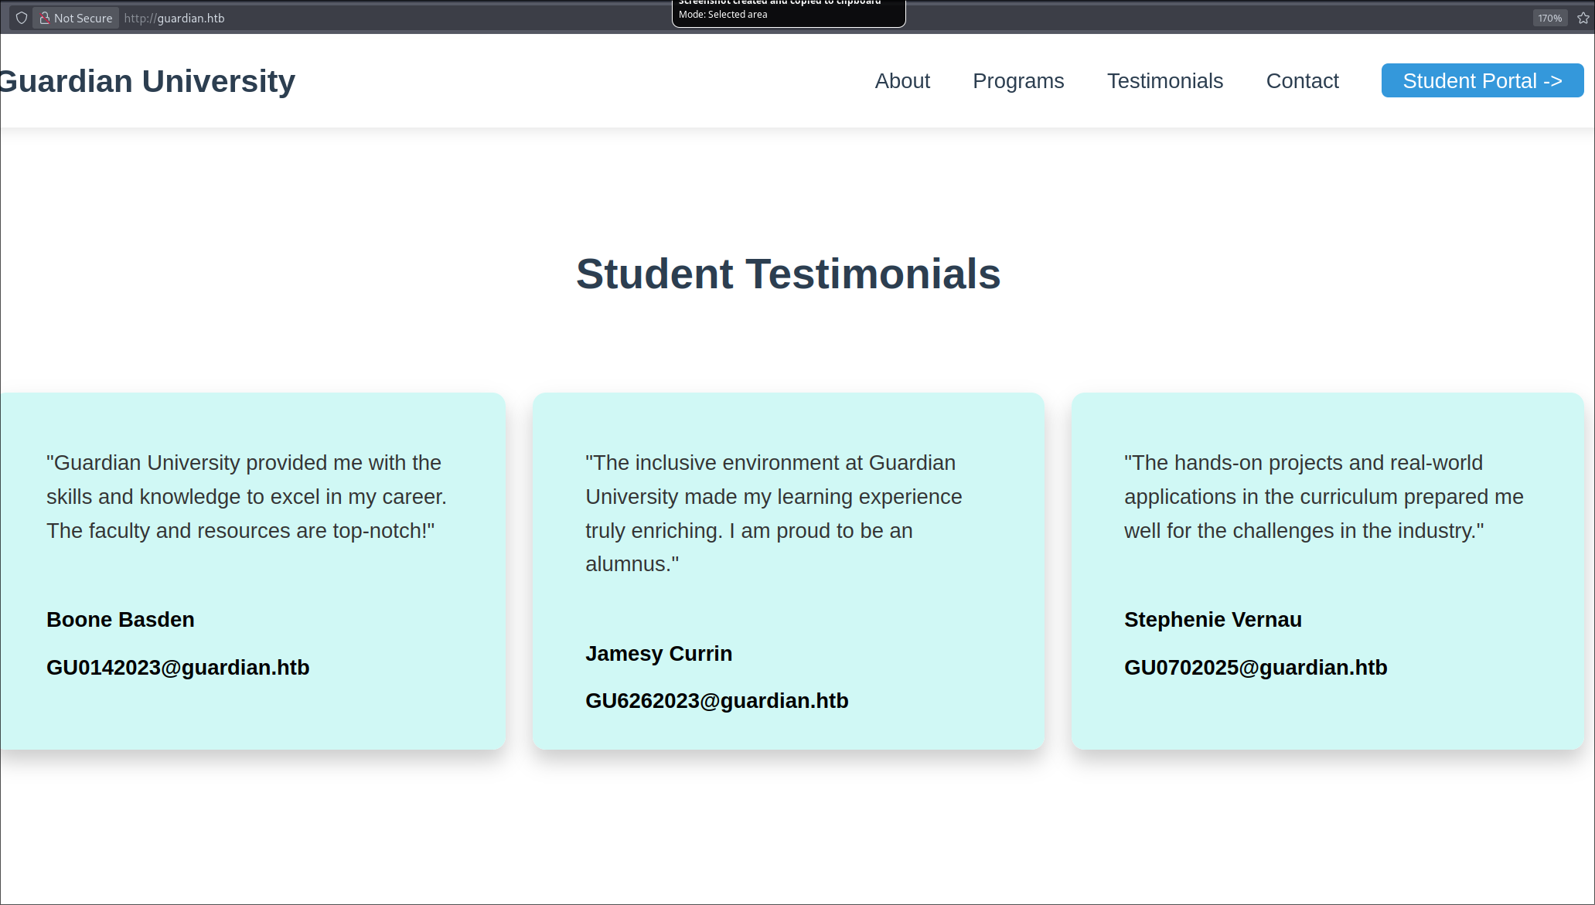Viewport: 1595px width, 905px height.
Task: Click the guardian.htb address bar URL
Action: tap(174, 18)
